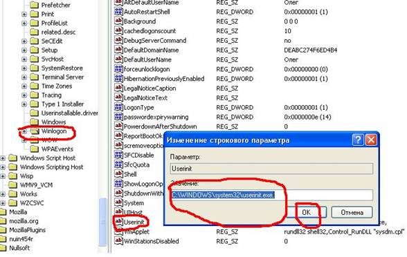The width and height of the screenshot is (407, 257).
Task: Select the LegalNoticeCaption string icon
Action: pos(118,88)
